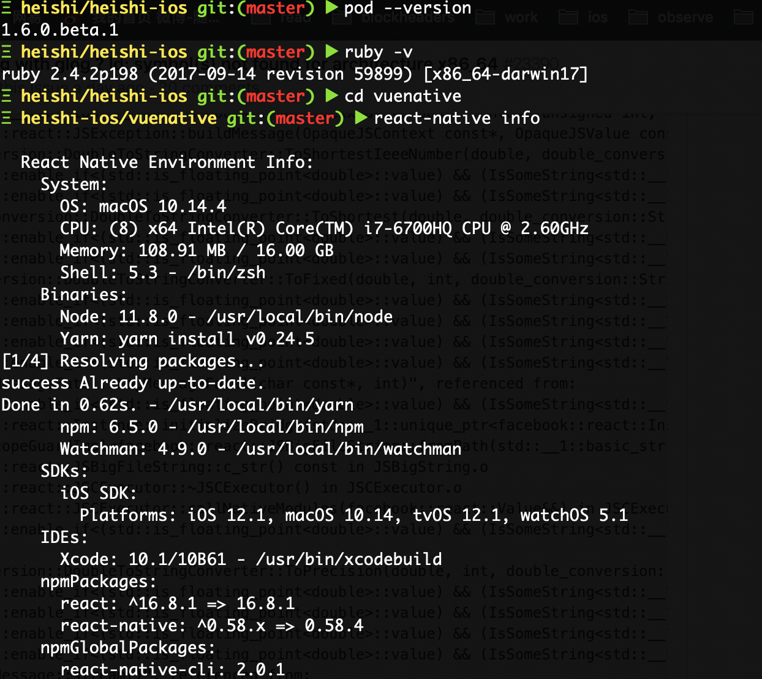
Task: Select the version output '1.6.0.beta.1'
Action: click(x=60, y=30)
